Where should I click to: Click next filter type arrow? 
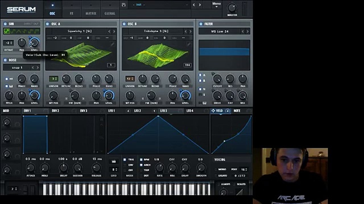248,31
